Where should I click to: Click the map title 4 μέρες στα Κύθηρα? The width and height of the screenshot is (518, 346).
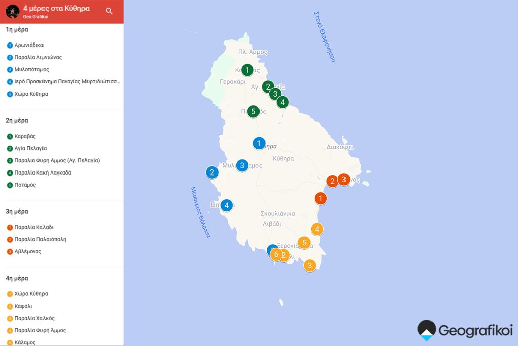56,9
